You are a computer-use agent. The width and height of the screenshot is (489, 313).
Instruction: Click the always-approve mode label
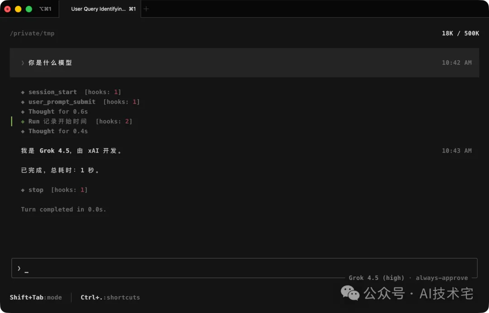(x=441, y=278)
